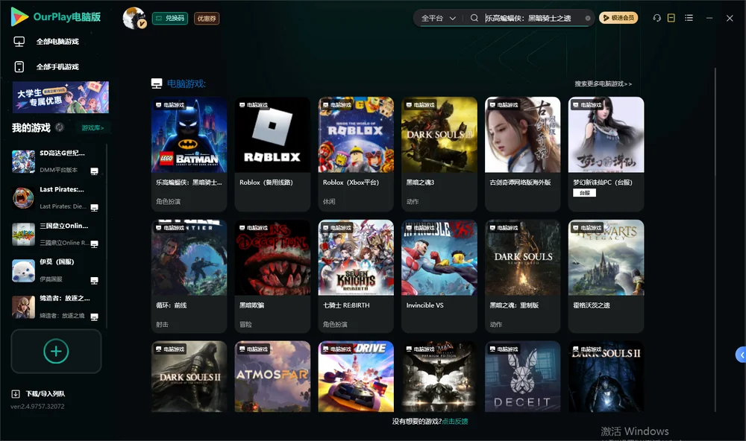Open 七骑士 RE:BIRTH game card

click(x=356, y=276)
